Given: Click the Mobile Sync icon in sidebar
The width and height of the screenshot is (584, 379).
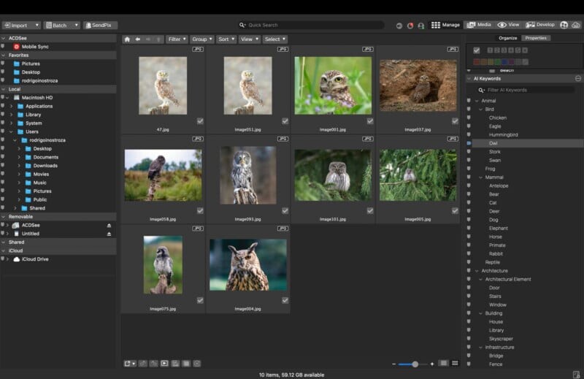Looking at the screenshot, I should [x=17, y=47].
